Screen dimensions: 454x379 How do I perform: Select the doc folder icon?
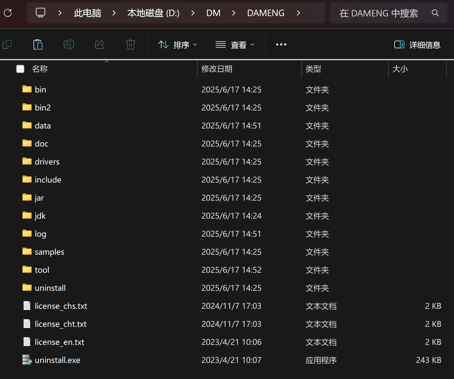point(27,143)
